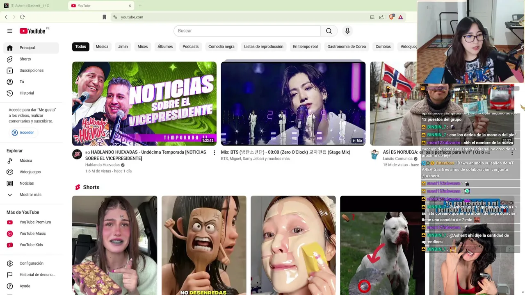Expand Mostrar más in the Explorar section
The height and width of the screenshot is (295, 525).
click(x=31, y=195)
